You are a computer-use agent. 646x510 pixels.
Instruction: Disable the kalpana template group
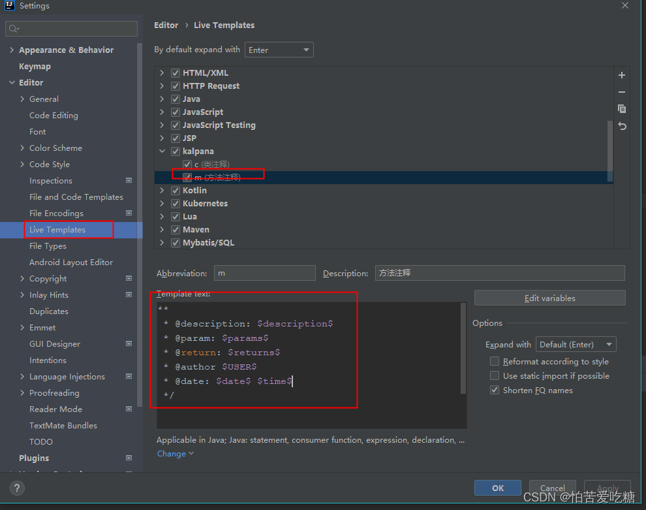176,151
